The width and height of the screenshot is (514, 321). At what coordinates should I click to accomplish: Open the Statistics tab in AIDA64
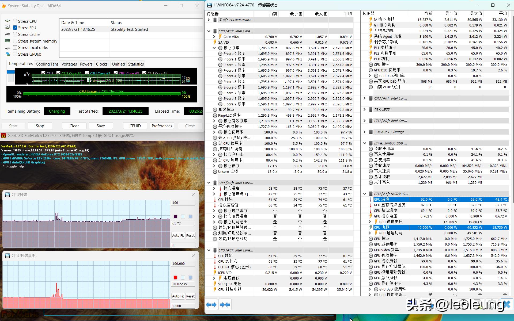point(136,64)
